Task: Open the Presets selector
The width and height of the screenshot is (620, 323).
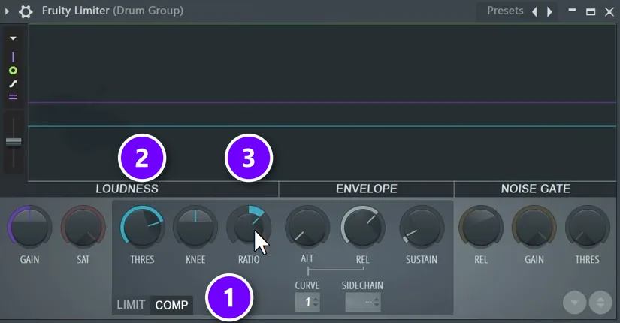Action: click(x=505, y=11)
